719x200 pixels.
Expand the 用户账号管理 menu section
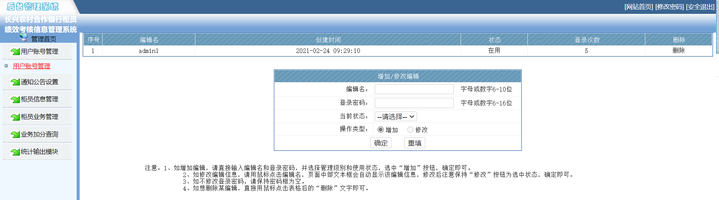click(x=39, y=51)
